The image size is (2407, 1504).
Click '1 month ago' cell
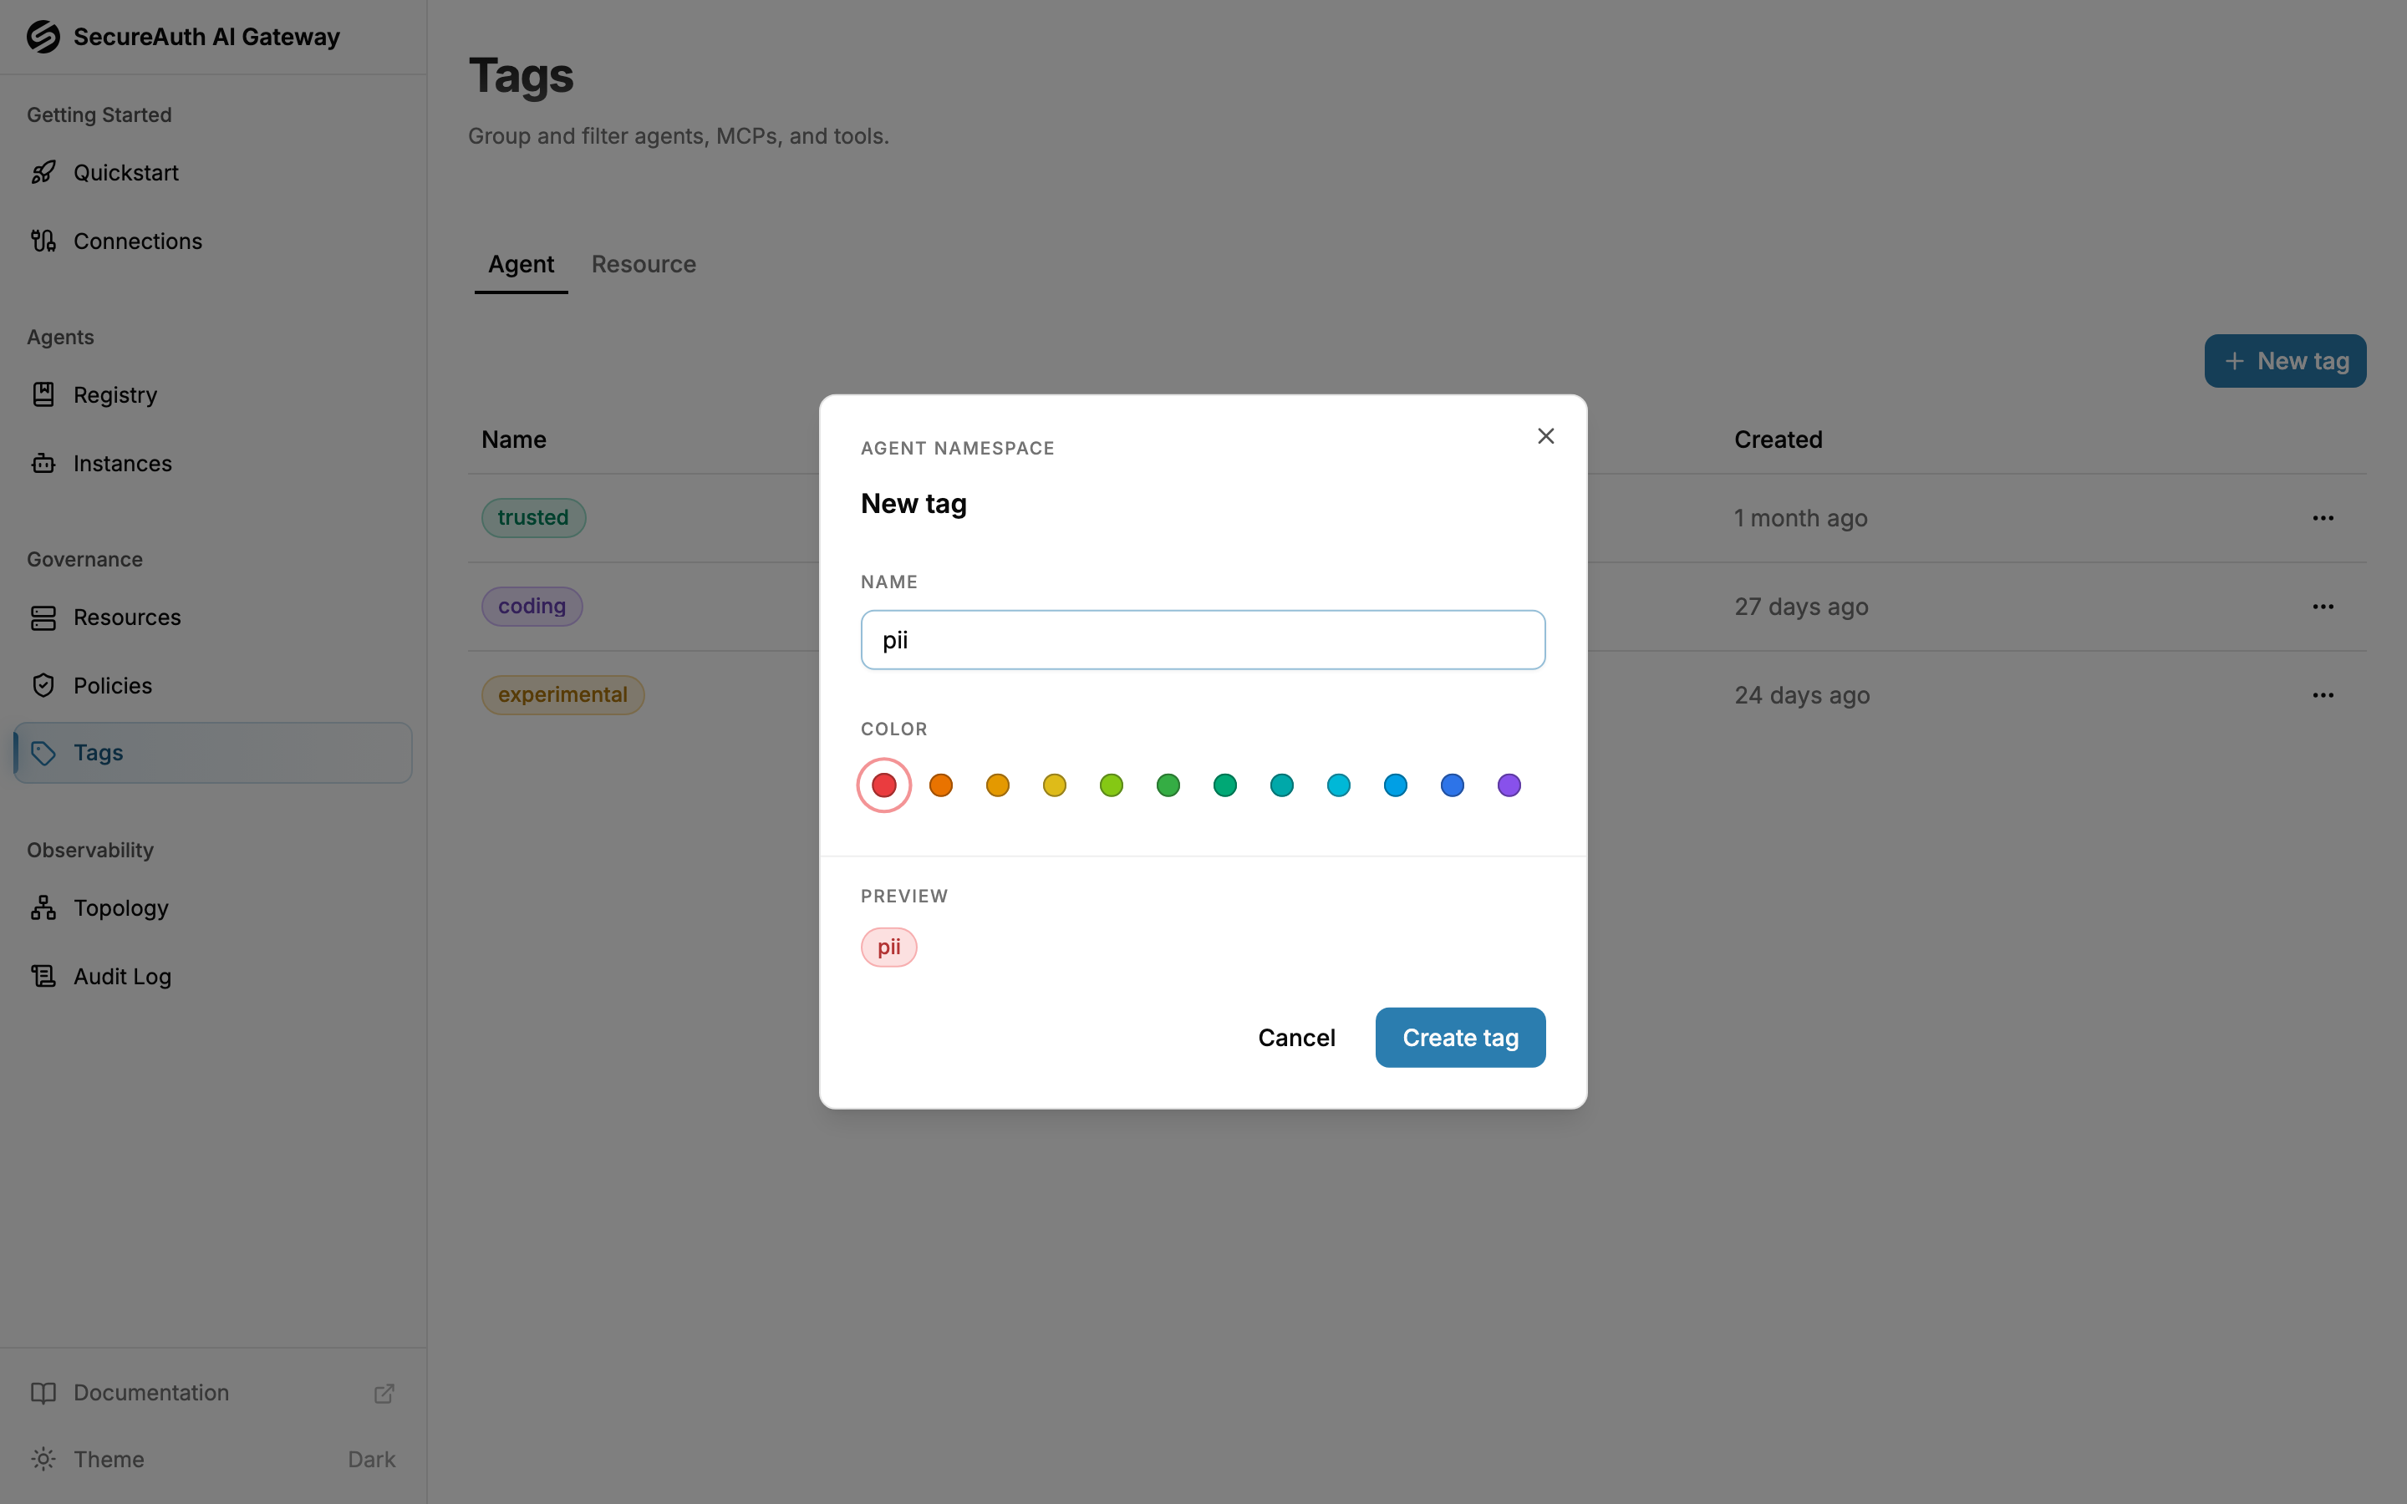[x=1801, y=518]
